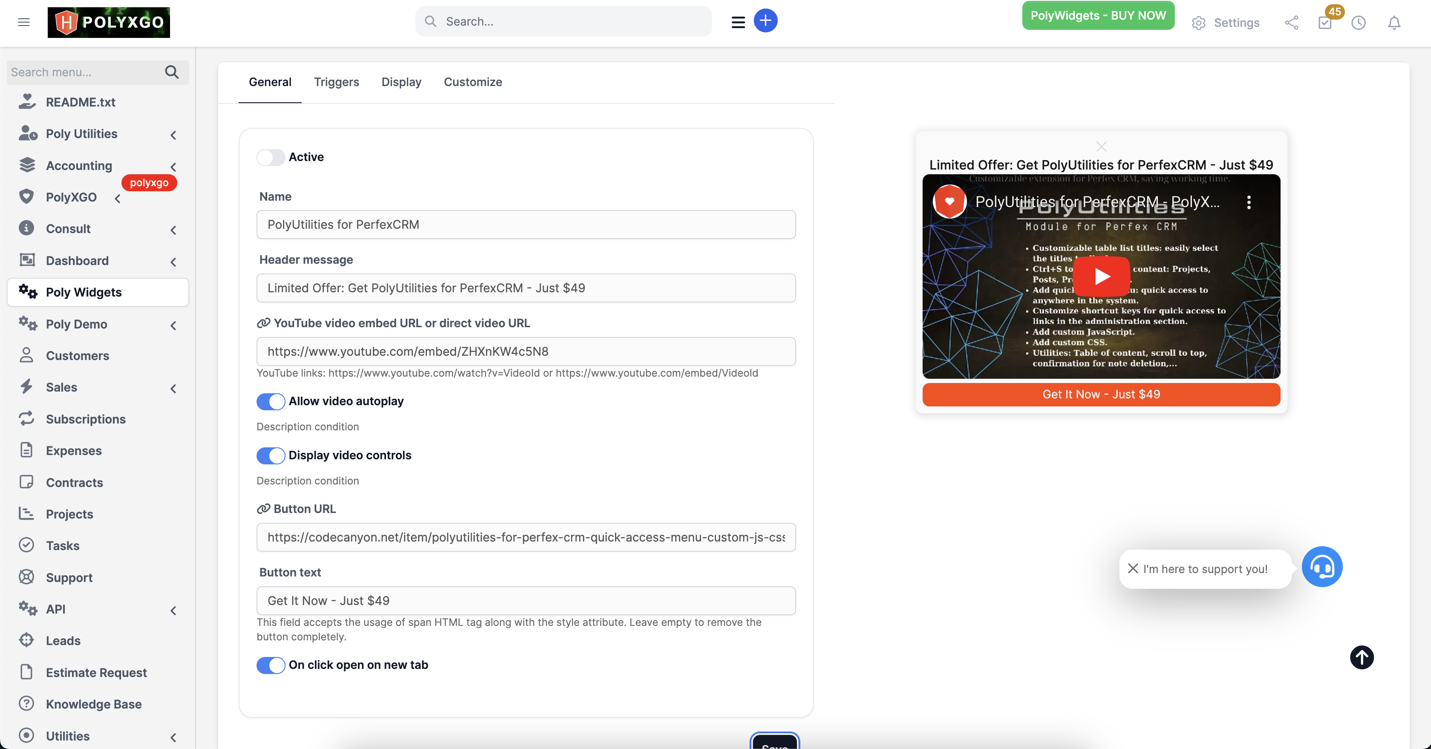Viewport: 1431px width, 749px height.
Task: Click the Get It Now - Just $49 button
Action: (x=1101, y=394)
